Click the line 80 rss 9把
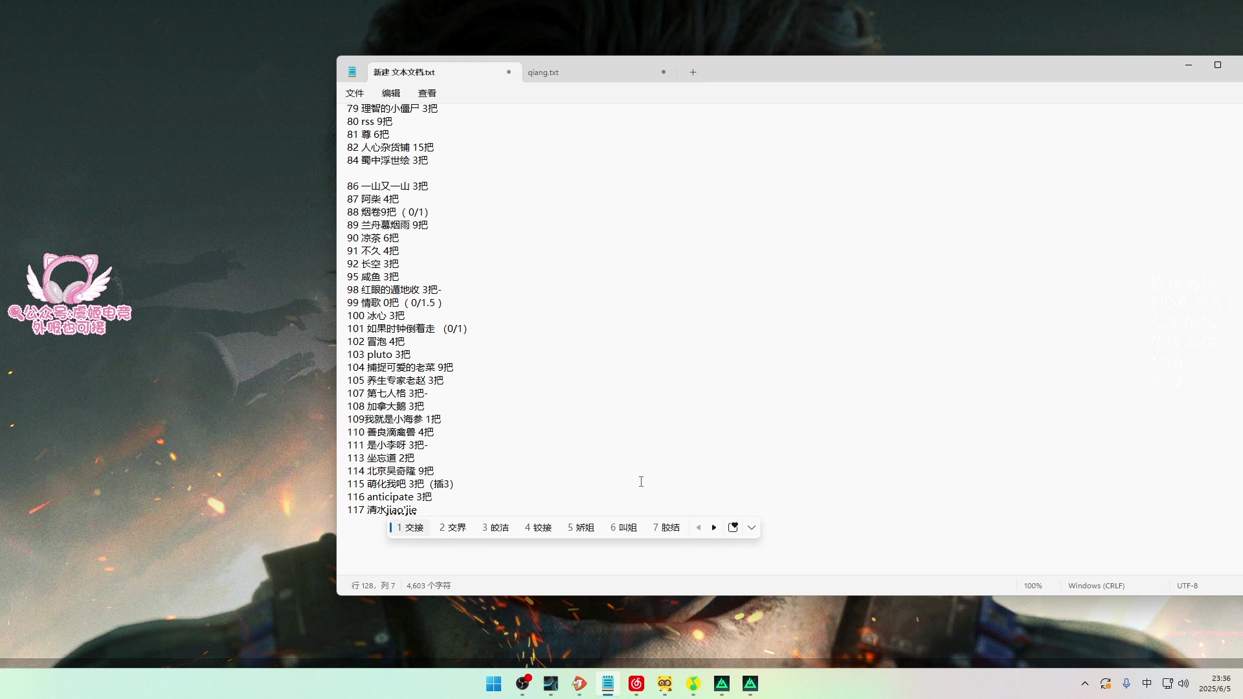 (x=370, y=122)
